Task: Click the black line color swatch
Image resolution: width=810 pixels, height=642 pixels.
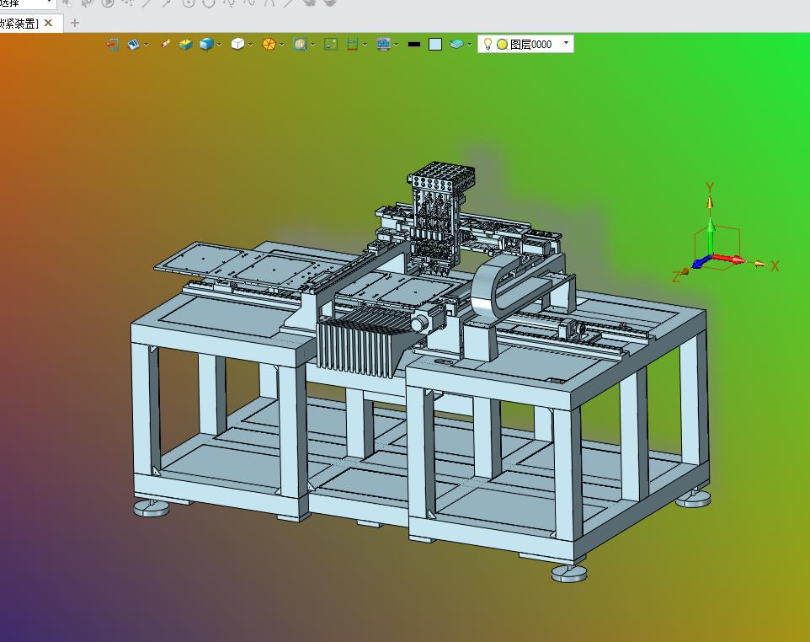Action: [x=413, y=44]
